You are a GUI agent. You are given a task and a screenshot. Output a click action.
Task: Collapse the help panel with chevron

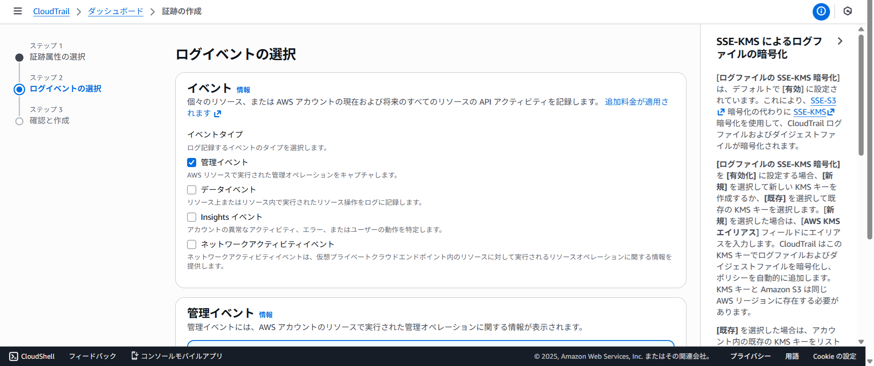pos(840,41)
